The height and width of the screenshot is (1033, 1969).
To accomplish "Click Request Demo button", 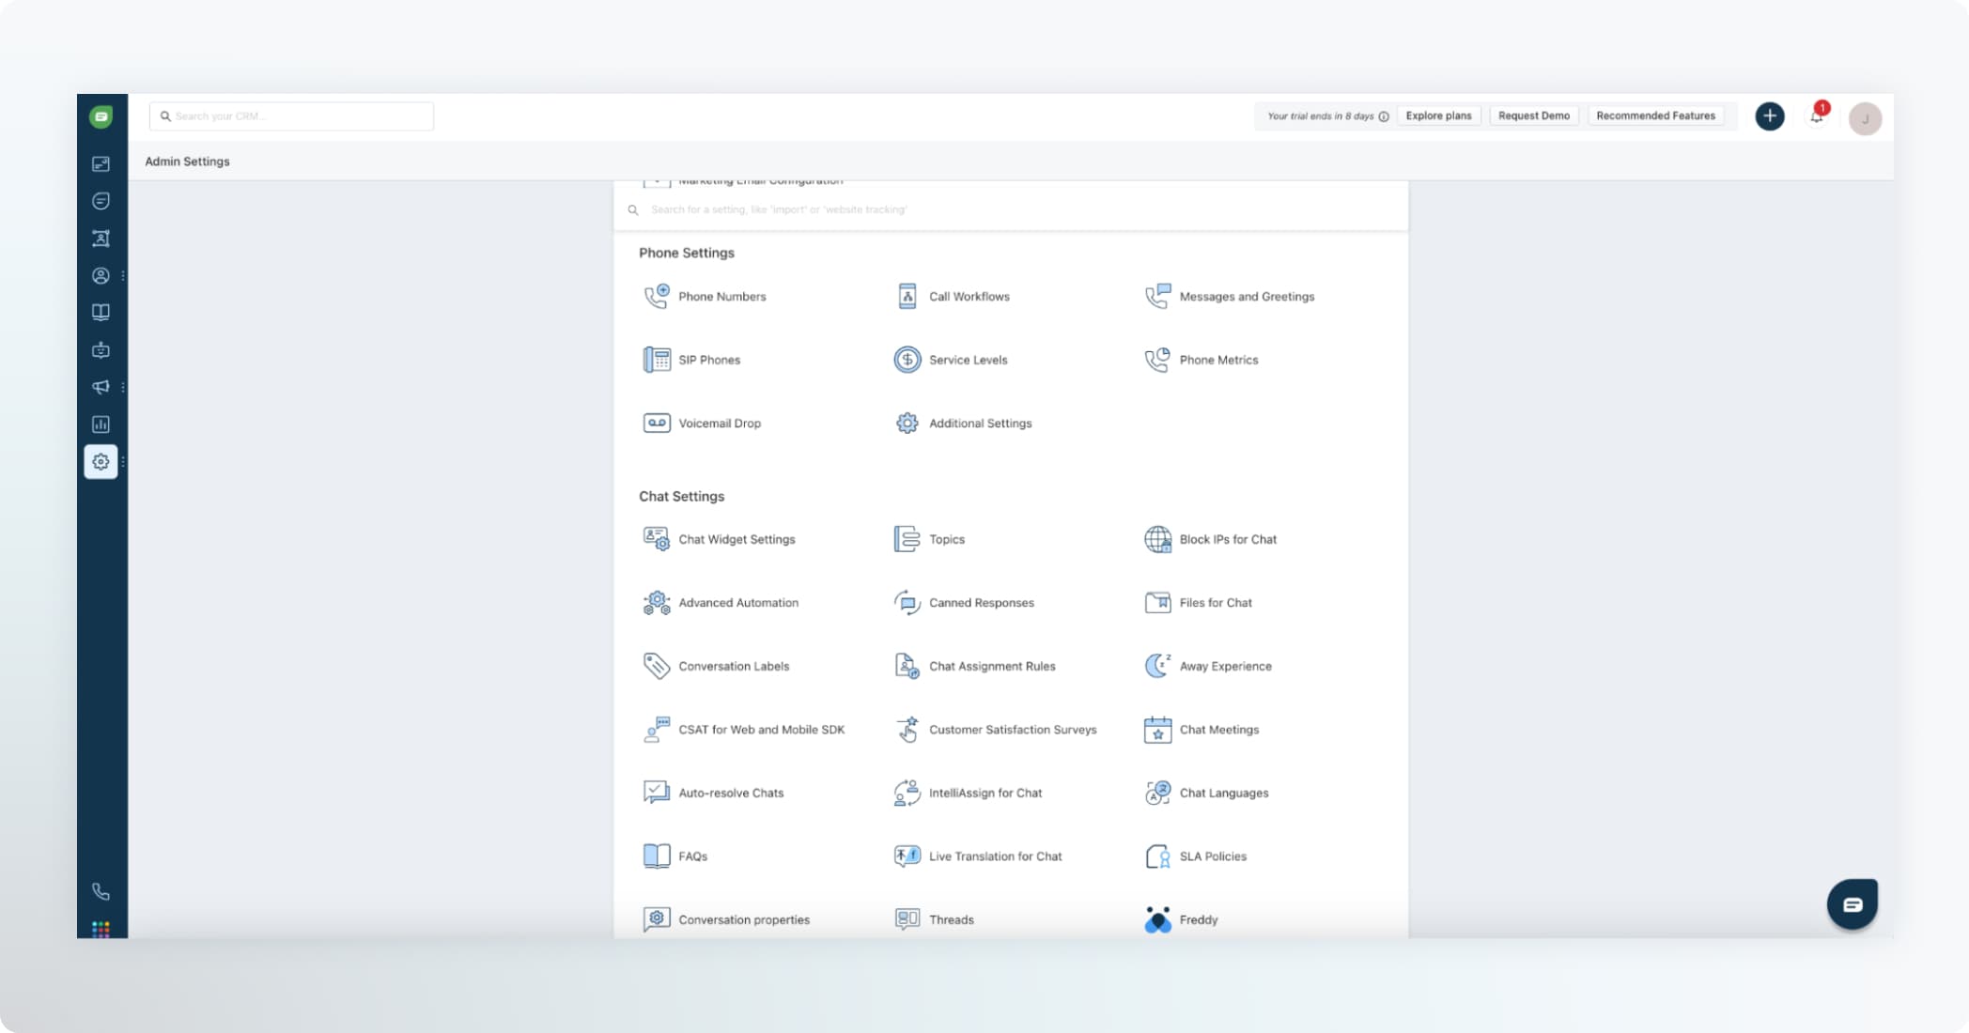I will pyautogui.click(x=1533, y=116).
